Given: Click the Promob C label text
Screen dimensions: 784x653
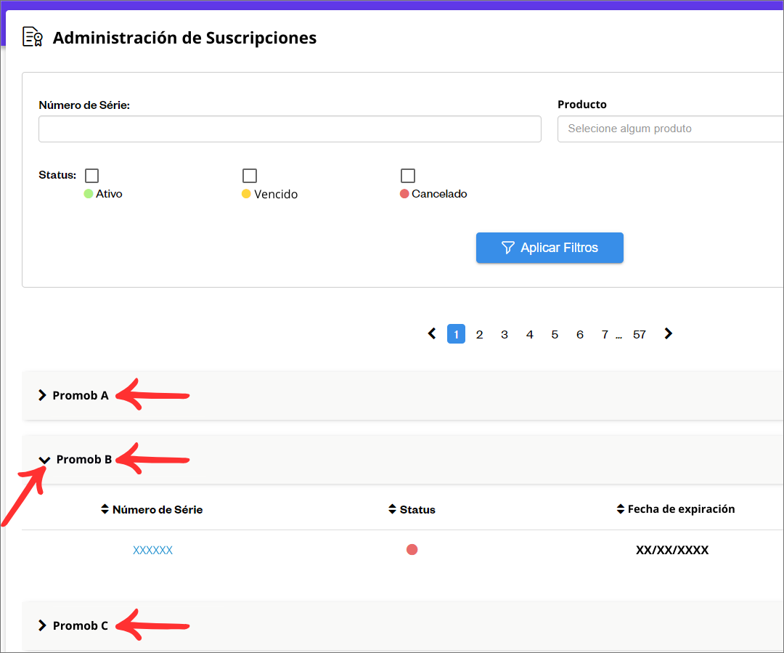Looking at the screenshot, I should pos(81,625).
